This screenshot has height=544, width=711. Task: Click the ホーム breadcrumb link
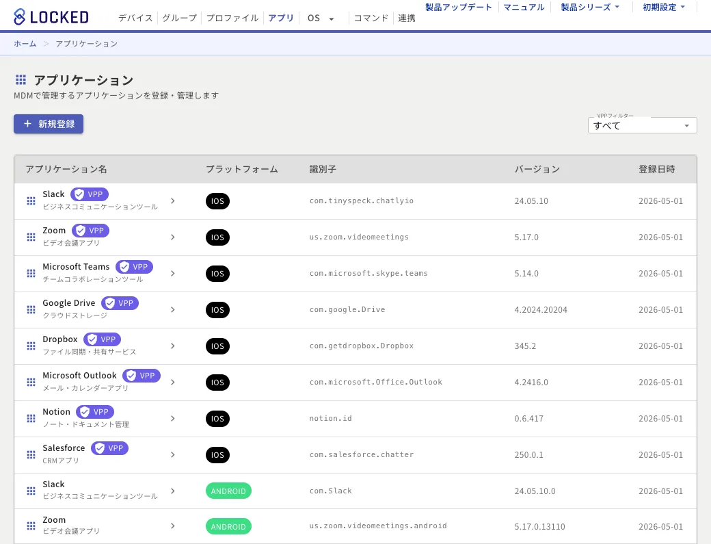(25, 44)
